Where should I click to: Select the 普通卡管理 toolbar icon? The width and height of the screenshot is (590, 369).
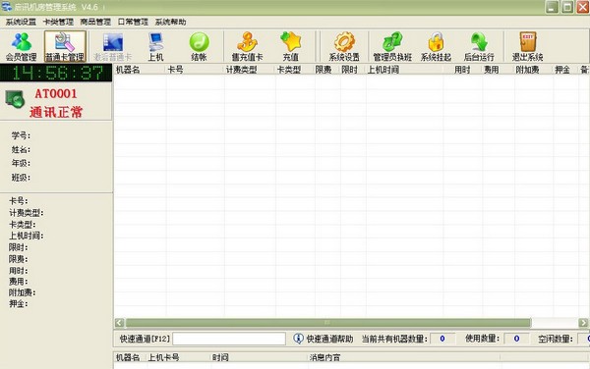(x=65, y=46)
